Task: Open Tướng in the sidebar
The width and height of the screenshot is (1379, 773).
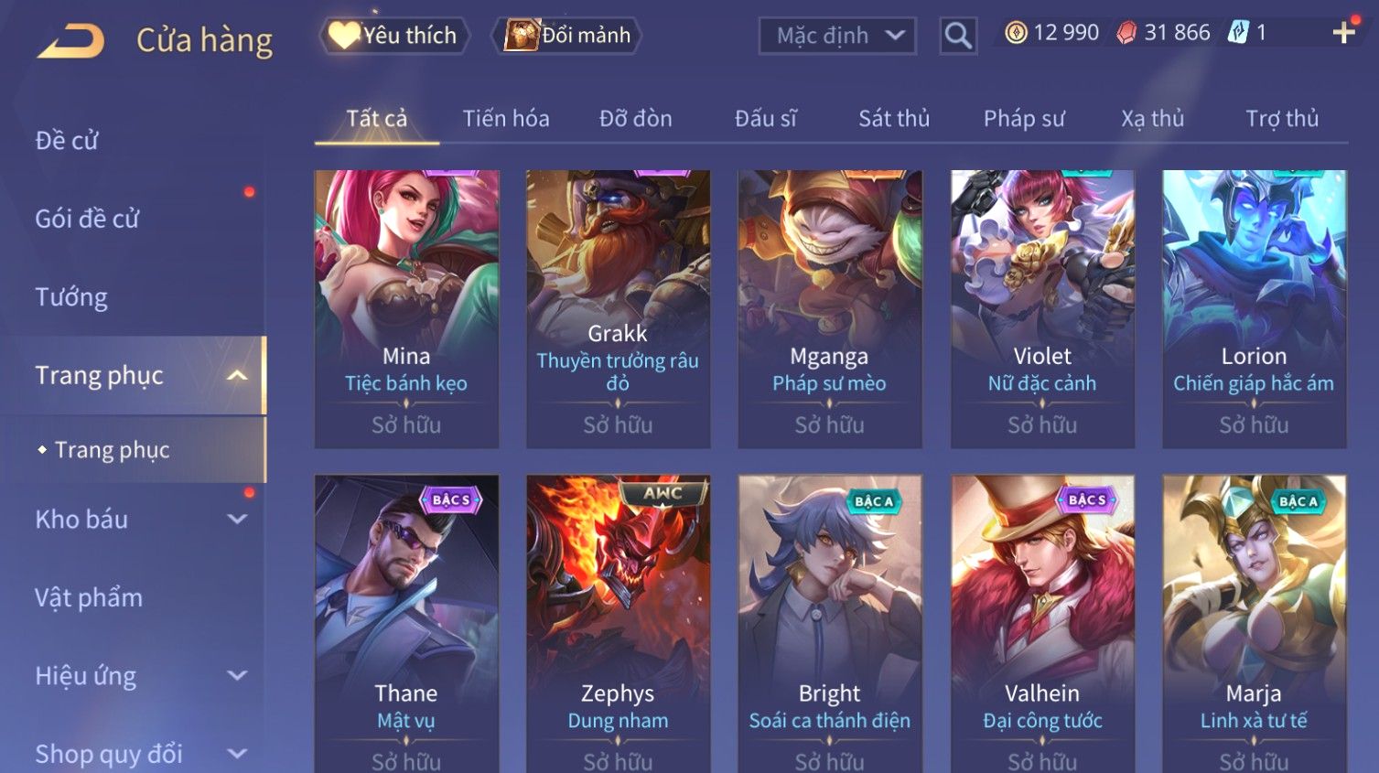Action: coord(71,297)
